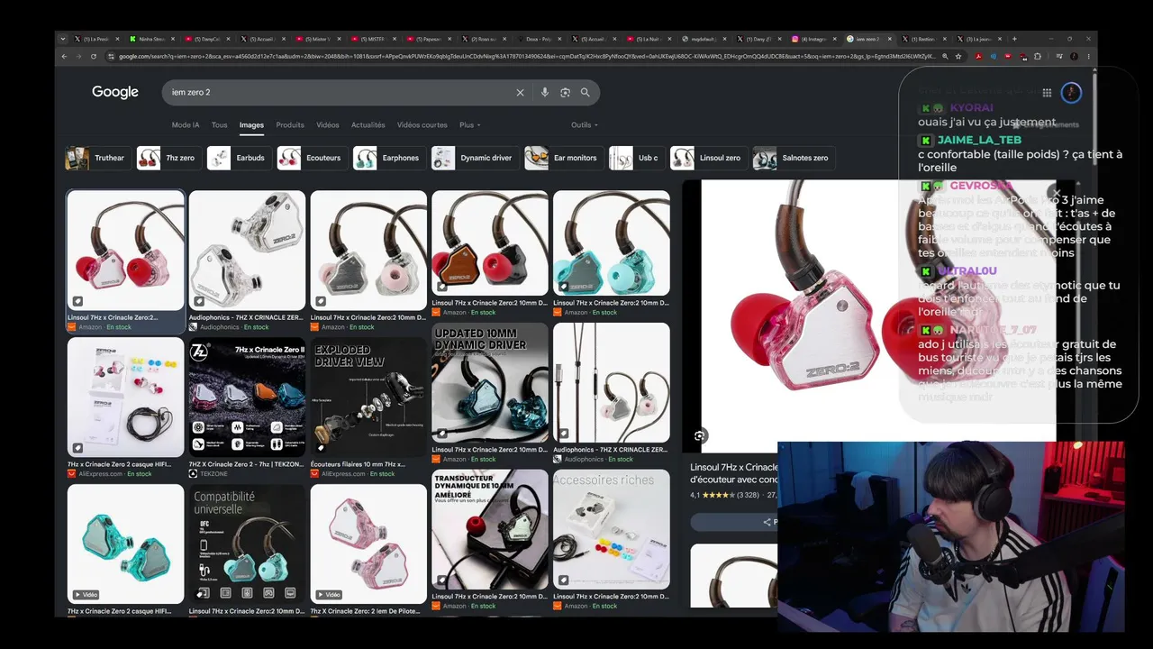
Task: Select the Salnotes zero suggestion chip
Action: [x=793, y=158]
